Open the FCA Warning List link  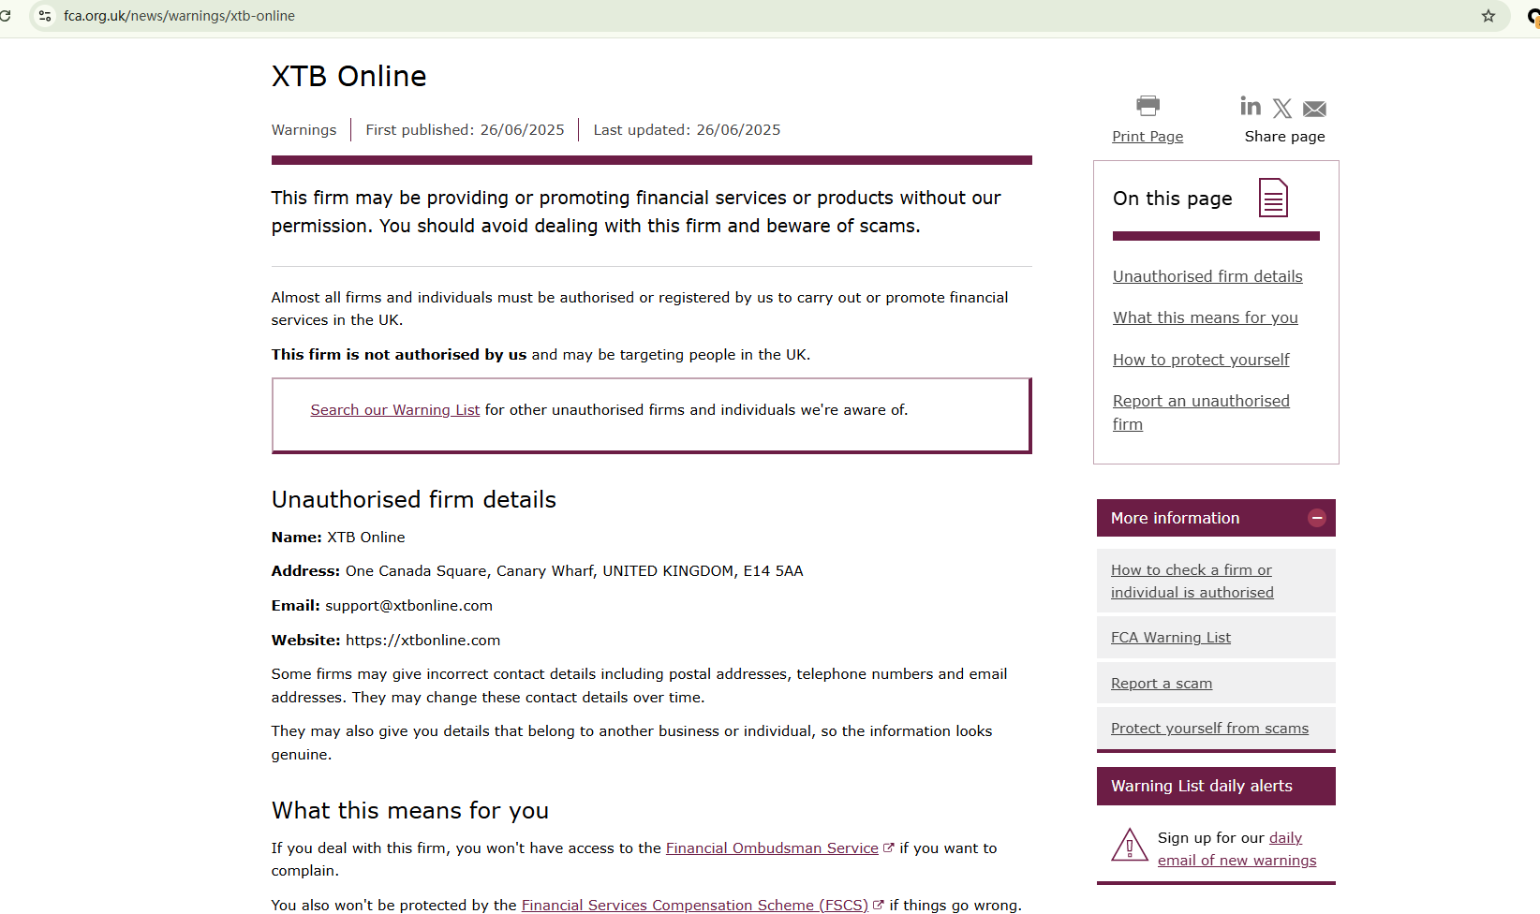point(1171,638)
